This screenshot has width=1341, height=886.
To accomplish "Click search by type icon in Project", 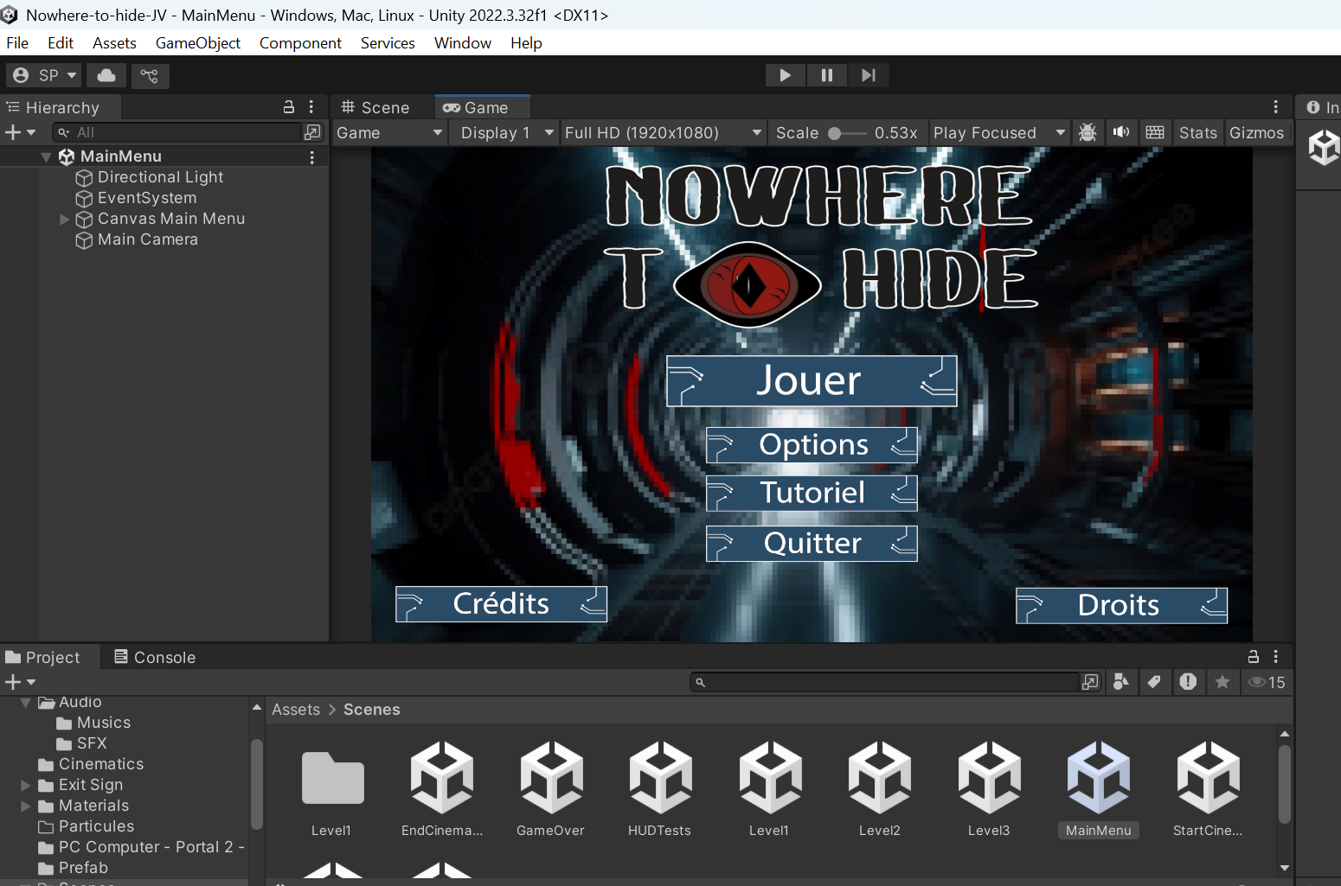I will pos(1120,682).
